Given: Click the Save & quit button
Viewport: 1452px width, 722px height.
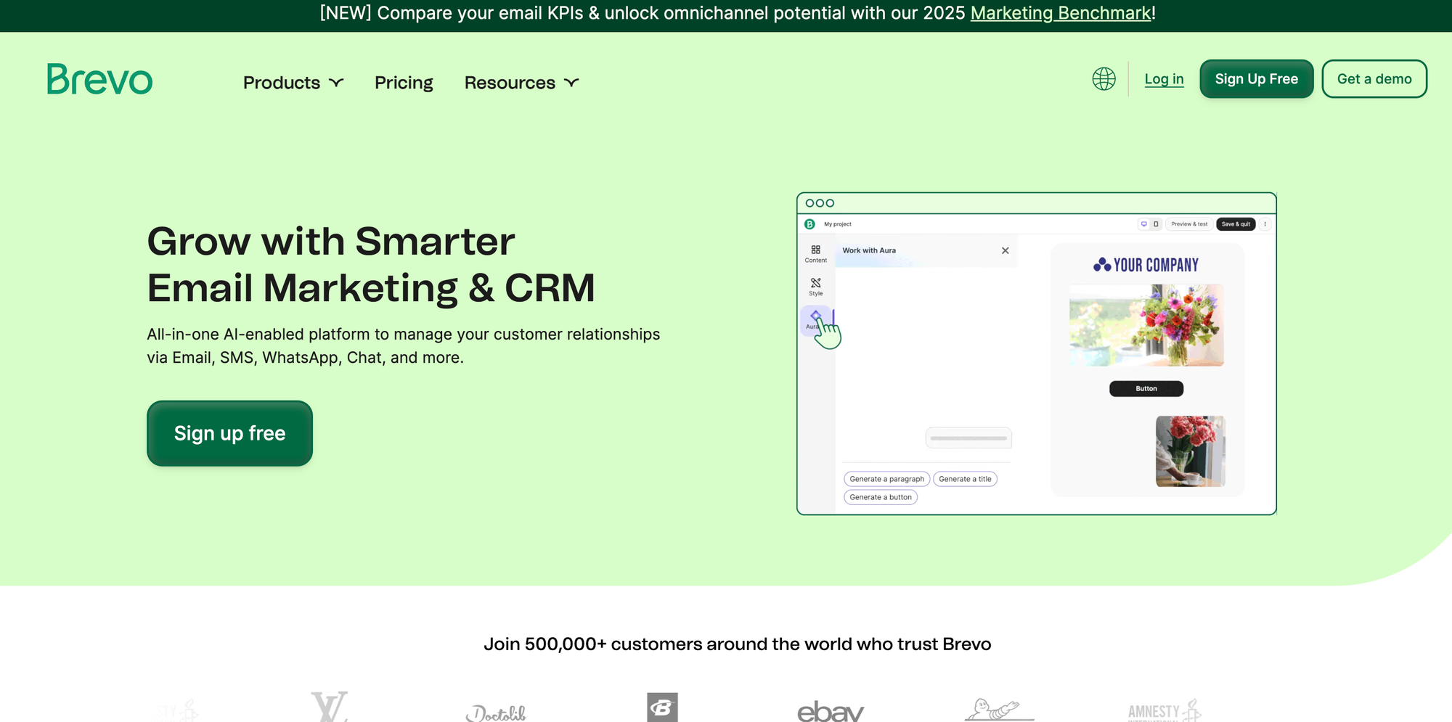Looking at the screenshot, I should click(1236, 224).
